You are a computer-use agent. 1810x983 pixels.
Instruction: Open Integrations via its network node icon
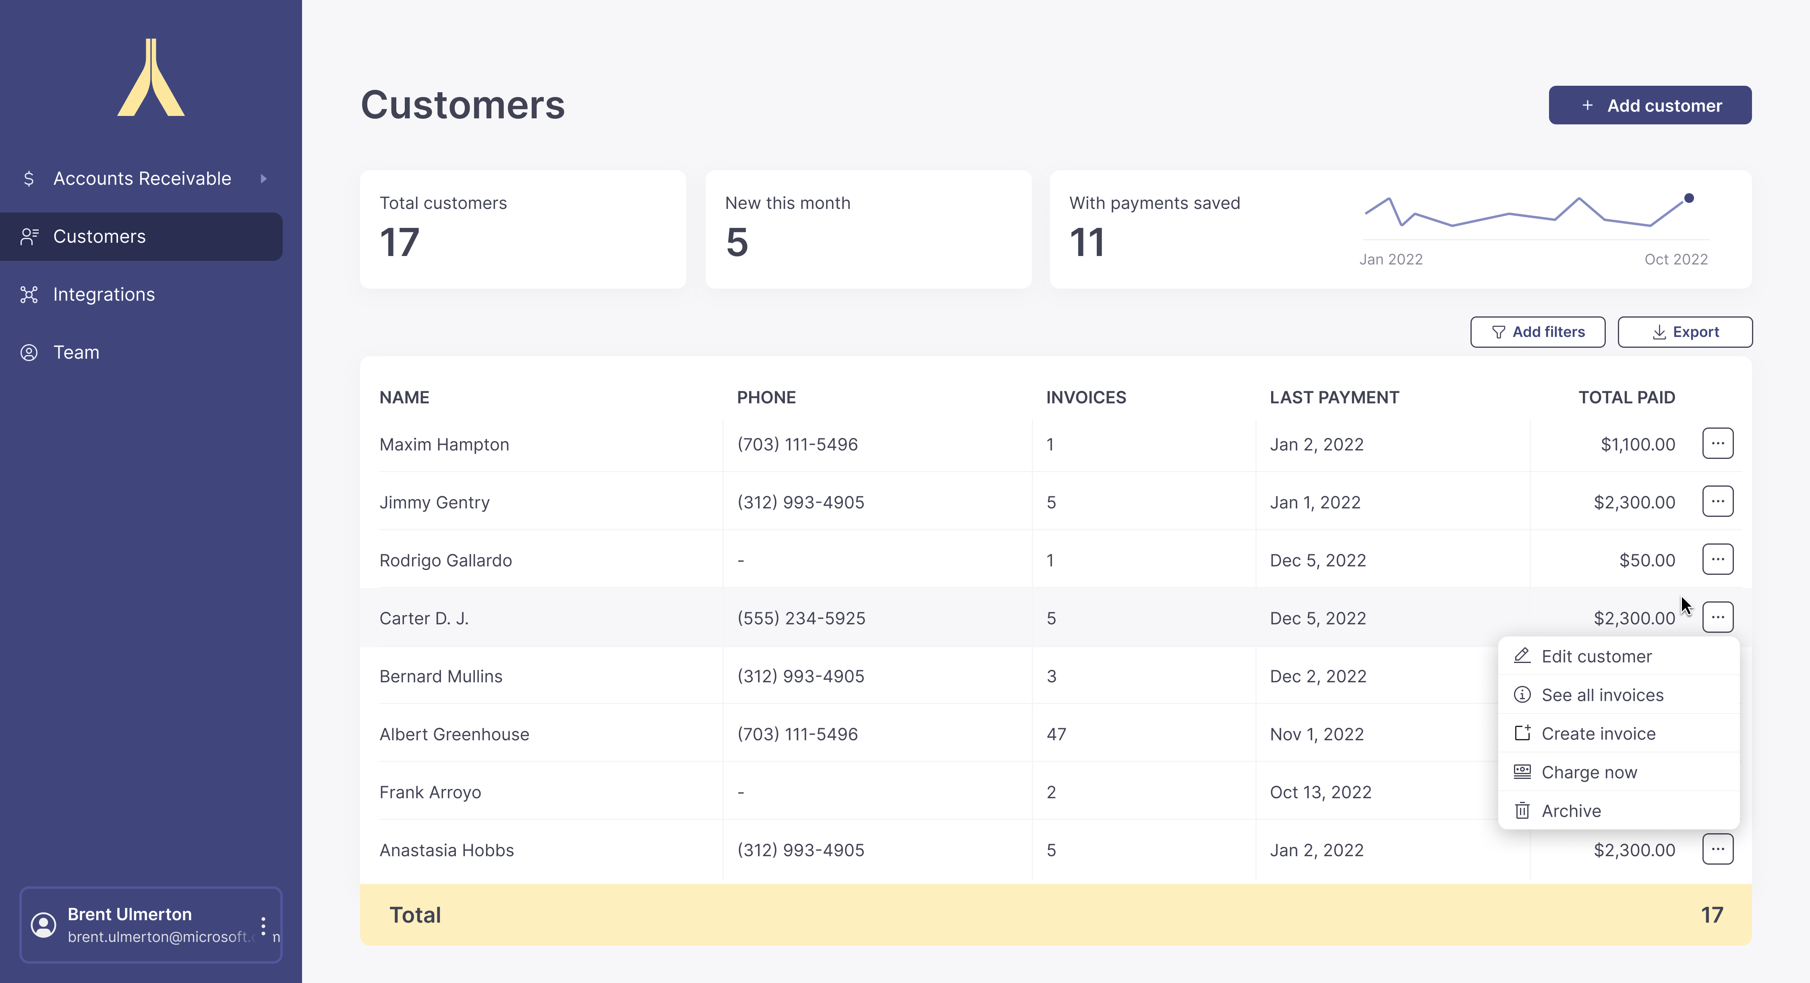click(x=29, y=294)
